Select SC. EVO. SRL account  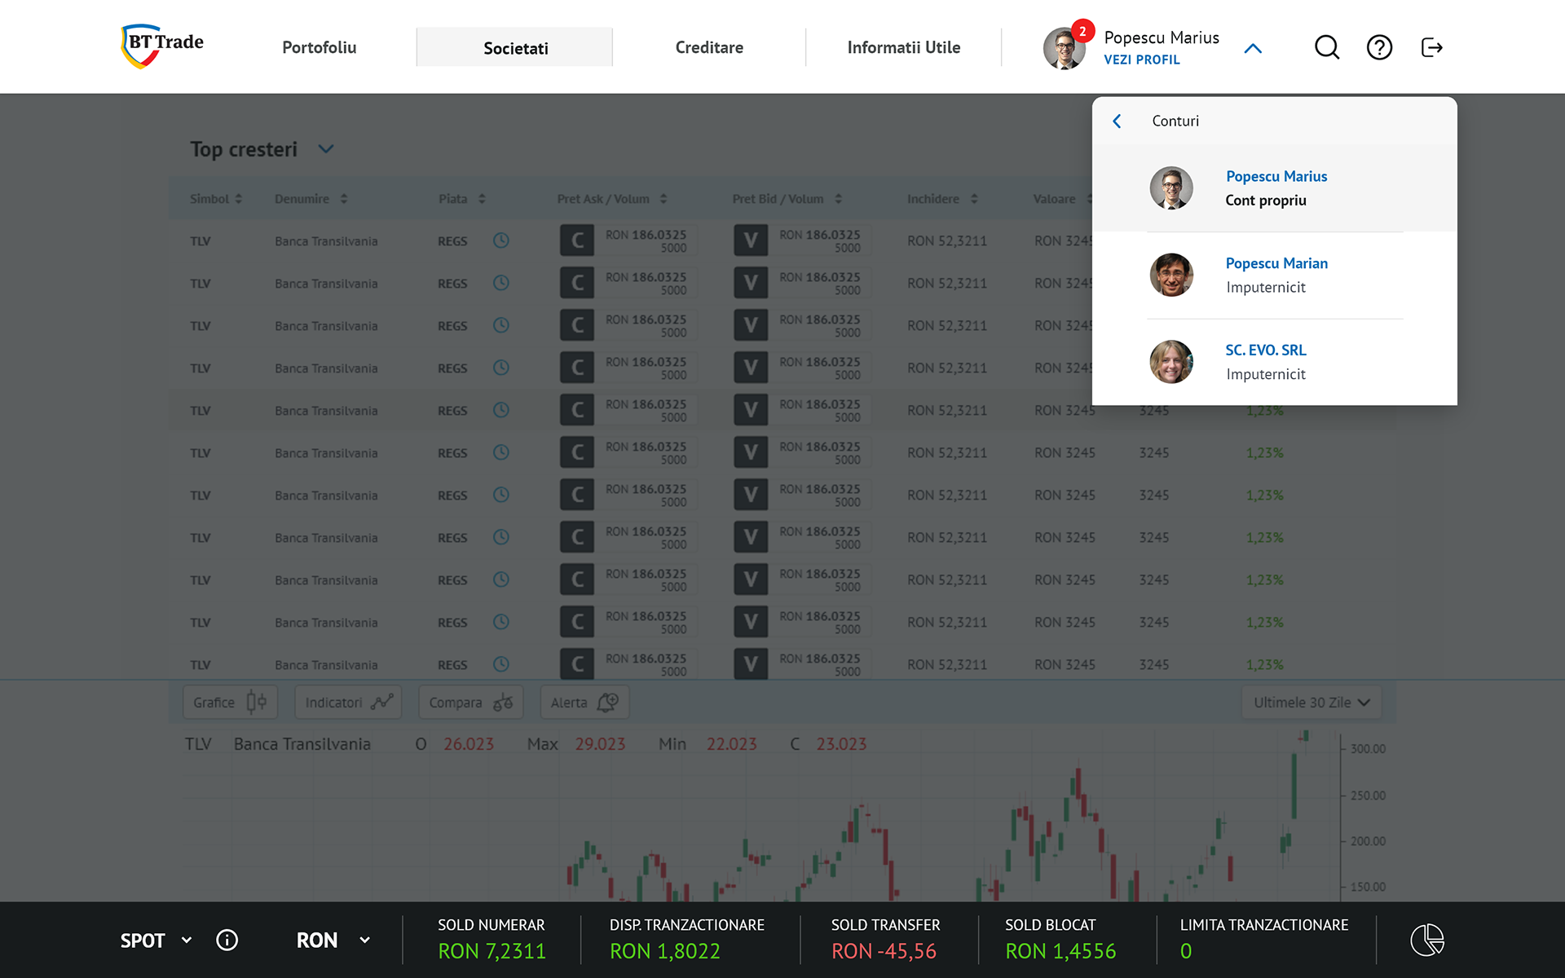(1274, 362)
